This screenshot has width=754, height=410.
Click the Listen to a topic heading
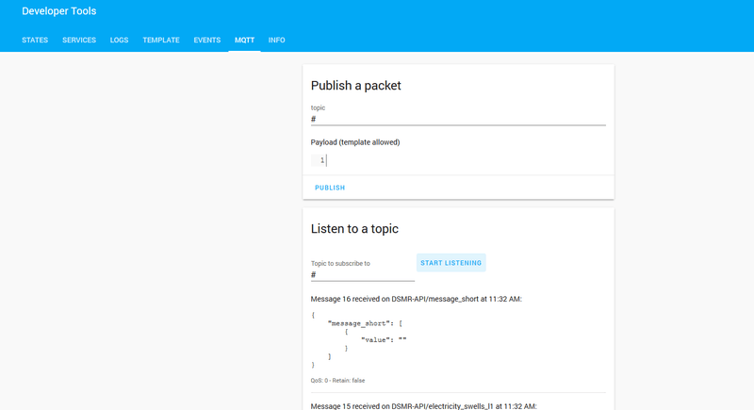[x=354, y=229]
